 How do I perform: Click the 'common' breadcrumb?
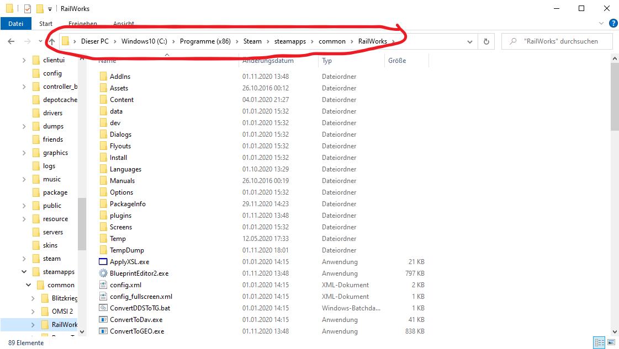coord(332,41)
